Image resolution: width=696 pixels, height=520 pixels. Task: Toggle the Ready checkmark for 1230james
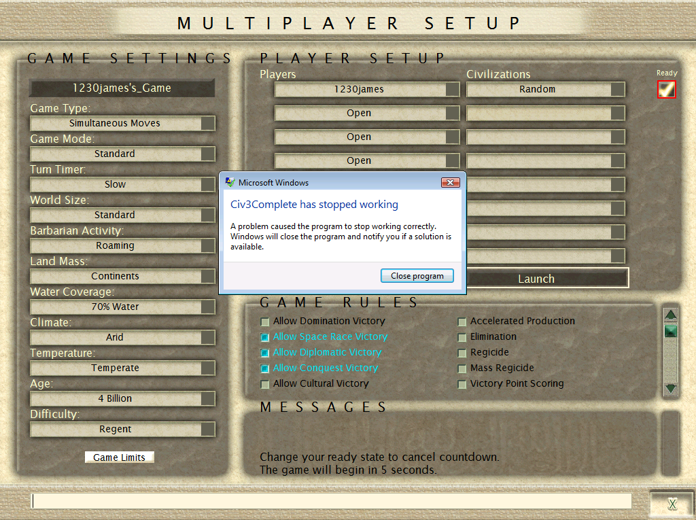tap(666, 89)
